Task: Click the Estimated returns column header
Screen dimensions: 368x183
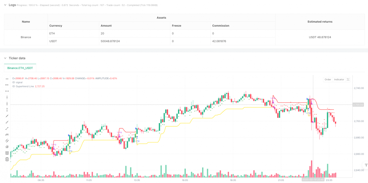Action: [x=320, y=21]
